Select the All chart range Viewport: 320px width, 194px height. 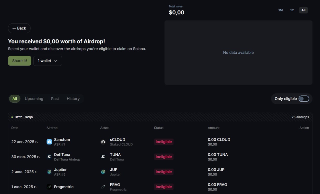[303, 10]
